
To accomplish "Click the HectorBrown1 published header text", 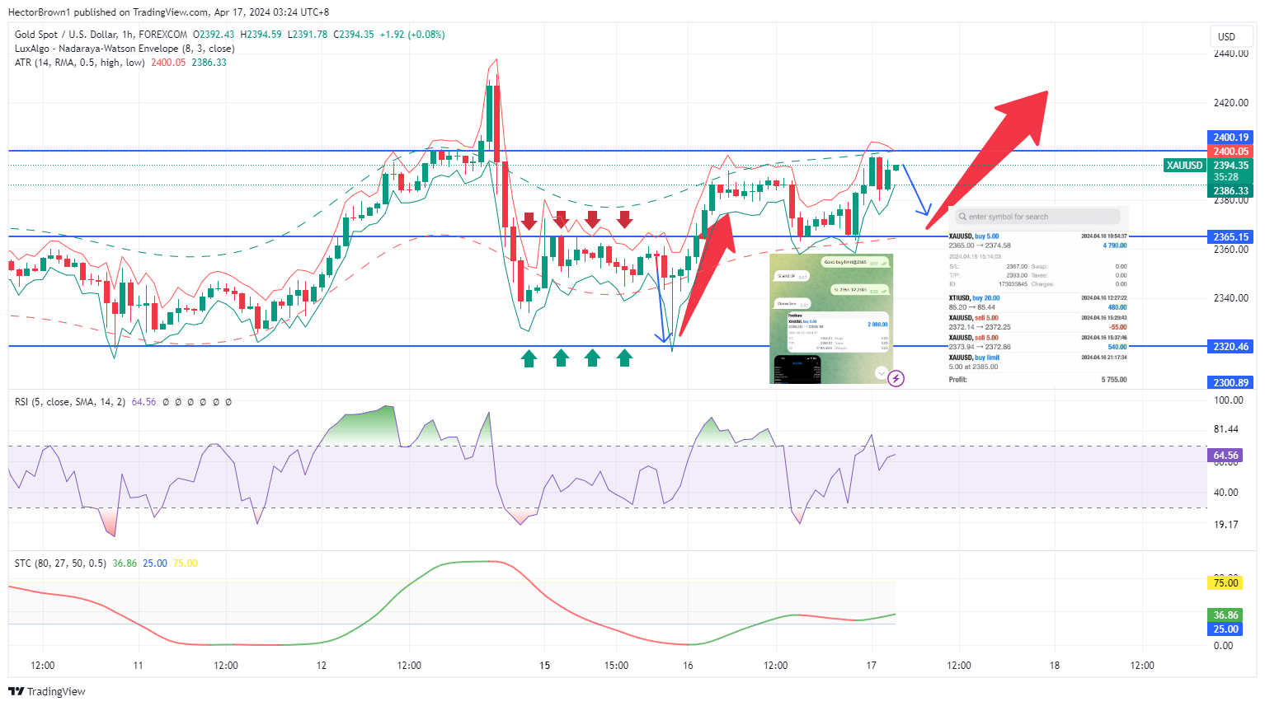I will (x=168, y=12).
